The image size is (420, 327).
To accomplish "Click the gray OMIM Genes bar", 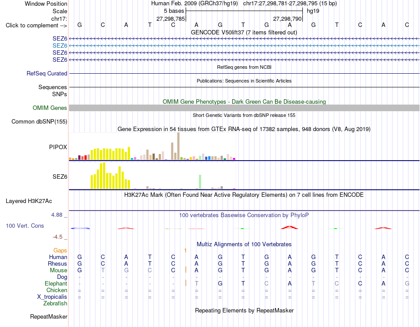I will coord(244,108).
